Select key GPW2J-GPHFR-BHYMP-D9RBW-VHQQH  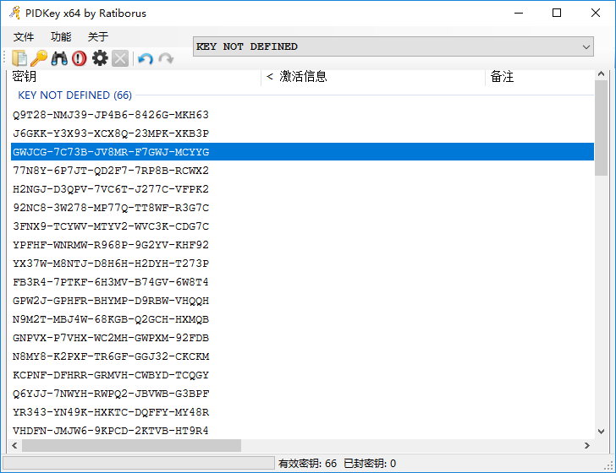tap(111, 301)
